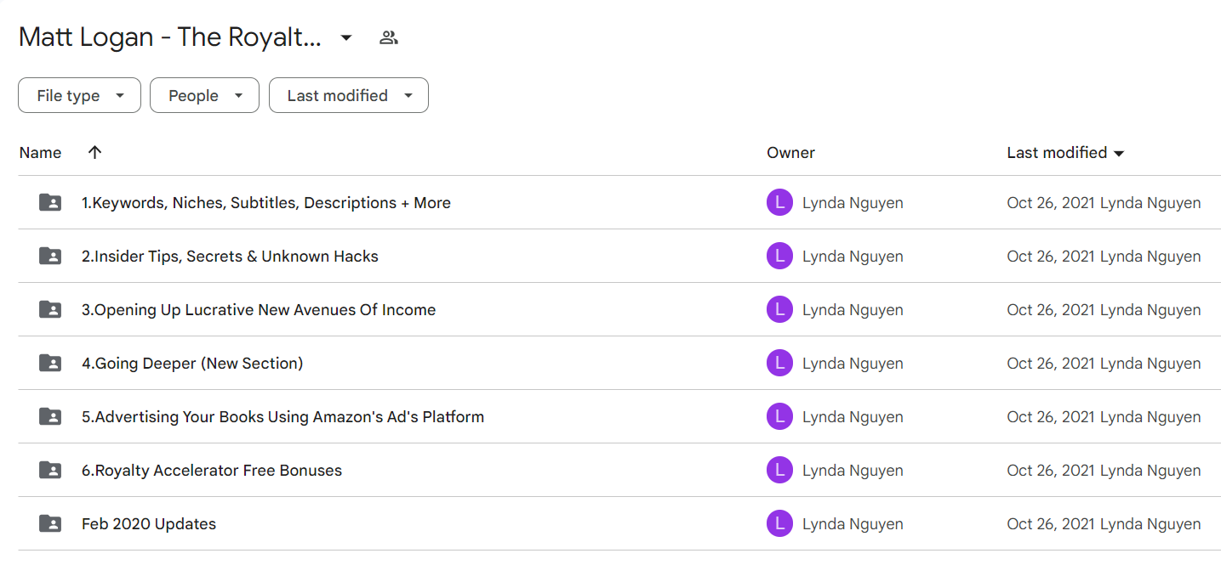
Task: Open 4.Going Deeper (New Section) folder
Action: [192, 364]
